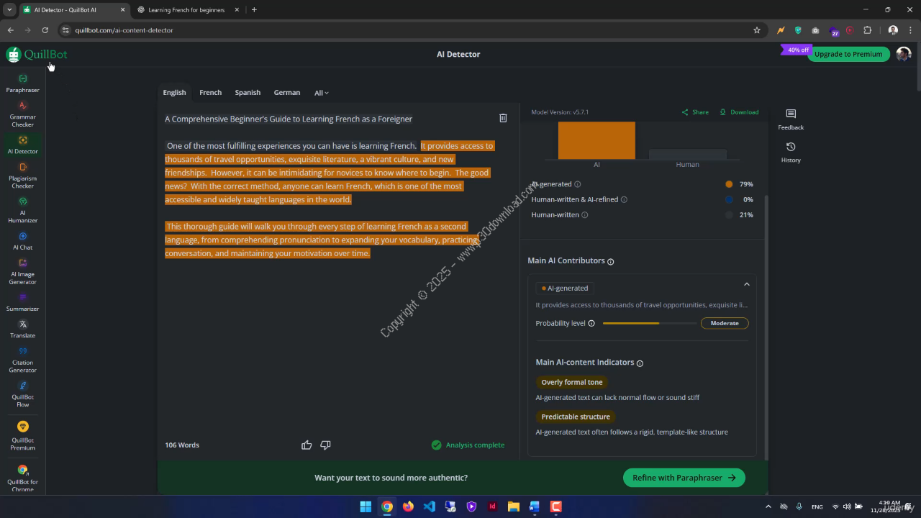Open the AI Humanizer tool

(22, 210)
